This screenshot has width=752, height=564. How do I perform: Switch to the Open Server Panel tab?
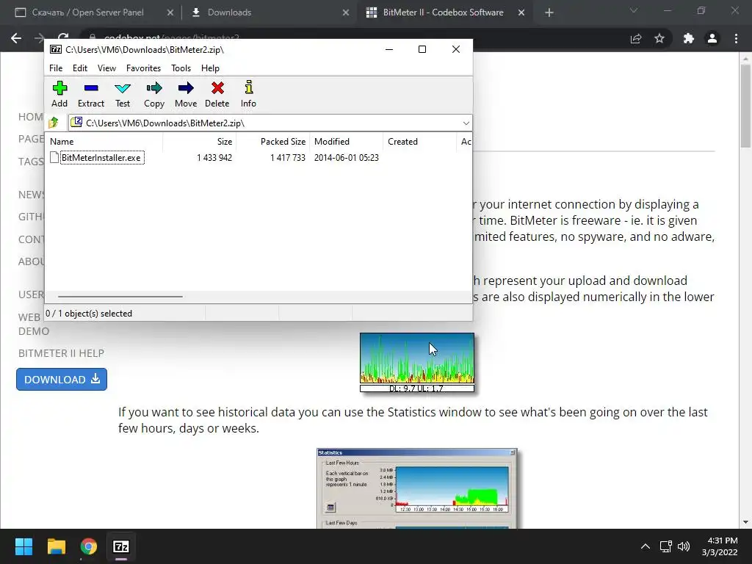[x=87, y=12]
